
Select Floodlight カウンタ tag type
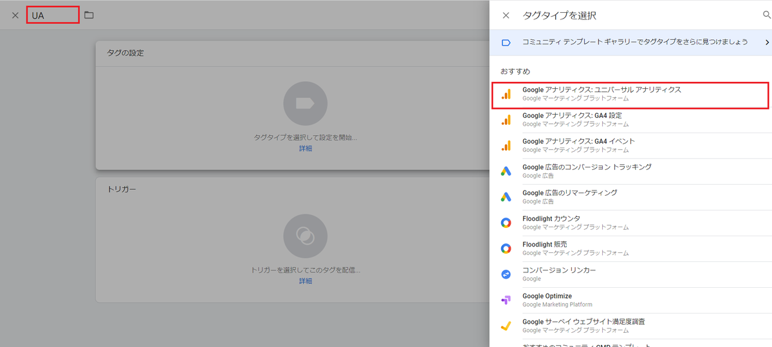(x=630, y=223)
